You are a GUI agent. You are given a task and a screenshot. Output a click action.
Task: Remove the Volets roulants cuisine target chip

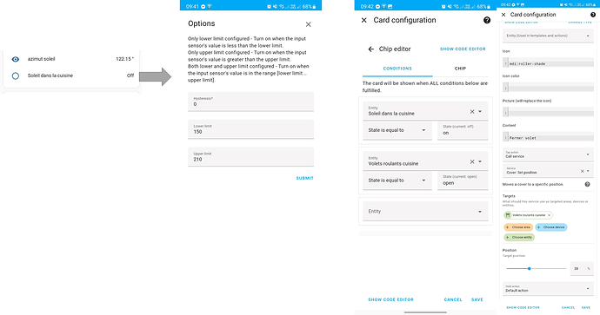coord(549,215)
